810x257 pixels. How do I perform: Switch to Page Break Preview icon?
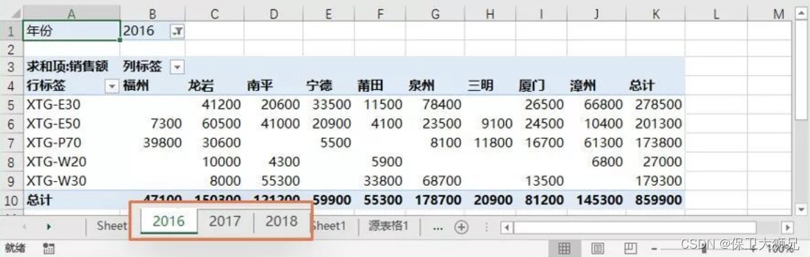point(630,249)
